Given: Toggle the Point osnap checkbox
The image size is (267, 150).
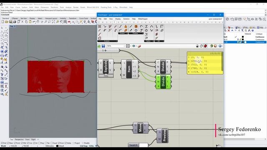Looking at the screenshot, I should (x=15, y=143).
